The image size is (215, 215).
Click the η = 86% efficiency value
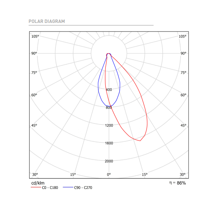(x=178, y=183)
